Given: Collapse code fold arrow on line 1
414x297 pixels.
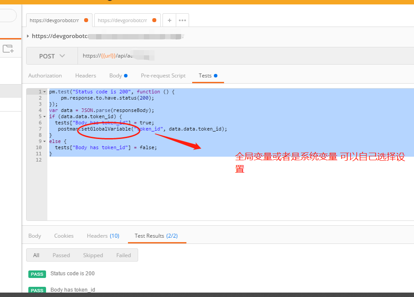Looking at the screenshot, I should [x=44, y=92].
